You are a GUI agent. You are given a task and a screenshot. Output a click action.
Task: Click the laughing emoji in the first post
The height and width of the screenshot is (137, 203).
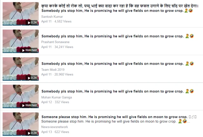pos(191,10)
